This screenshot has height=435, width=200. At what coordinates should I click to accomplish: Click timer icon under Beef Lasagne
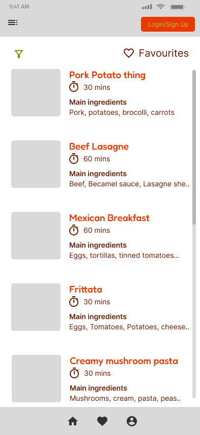pos(74,158)
